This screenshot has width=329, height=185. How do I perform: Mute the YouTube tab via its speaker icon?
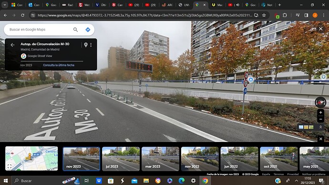[x=237, y=5]
